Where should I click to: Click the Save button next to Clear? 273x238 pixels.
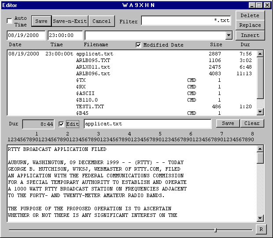click(x=228, y=123)
